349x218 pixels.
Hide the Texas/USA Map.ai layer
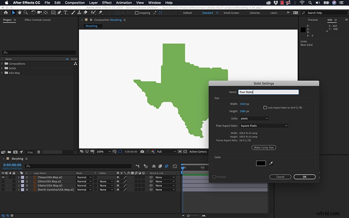coord(3,178)
